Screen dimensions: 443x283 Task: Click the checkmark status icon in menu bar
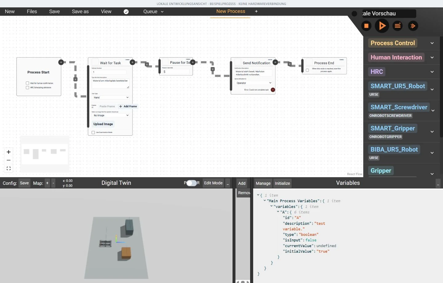coord(126,12)
